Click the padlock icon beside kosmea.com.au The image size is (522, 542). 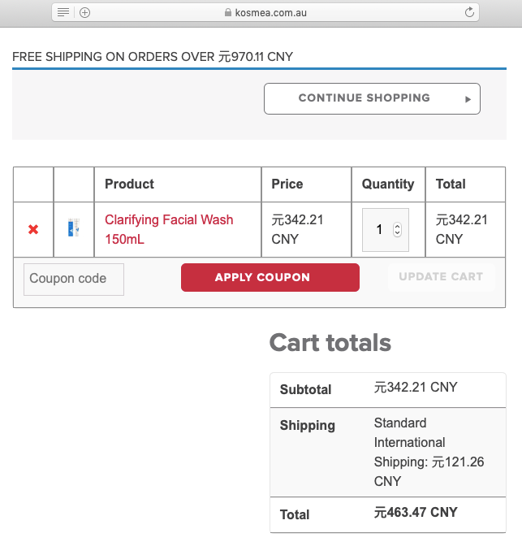pos(228,13)
